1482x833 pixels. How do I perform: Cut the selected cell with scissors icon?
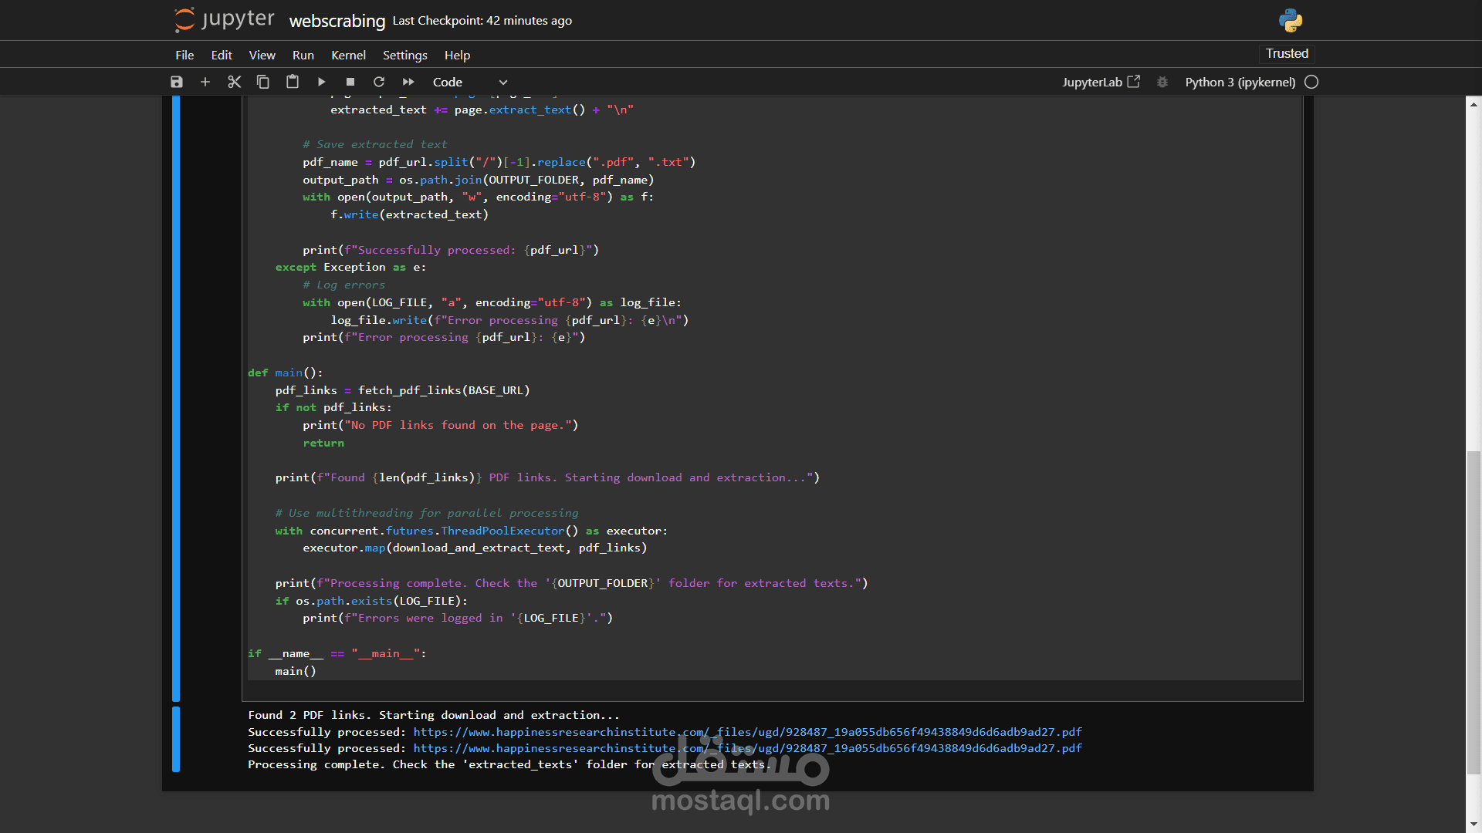pyautogui.click(x=235, y=82)
